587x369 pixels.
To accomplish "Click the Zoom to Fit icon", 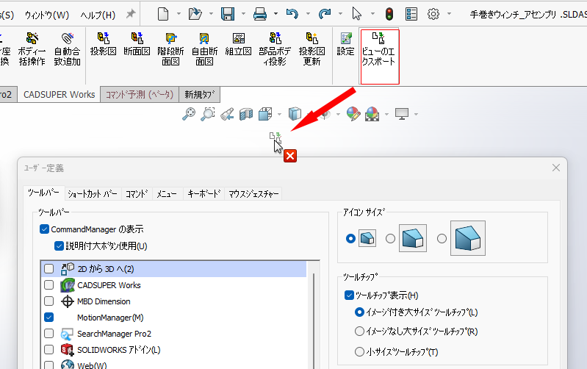I will (188, 114).
